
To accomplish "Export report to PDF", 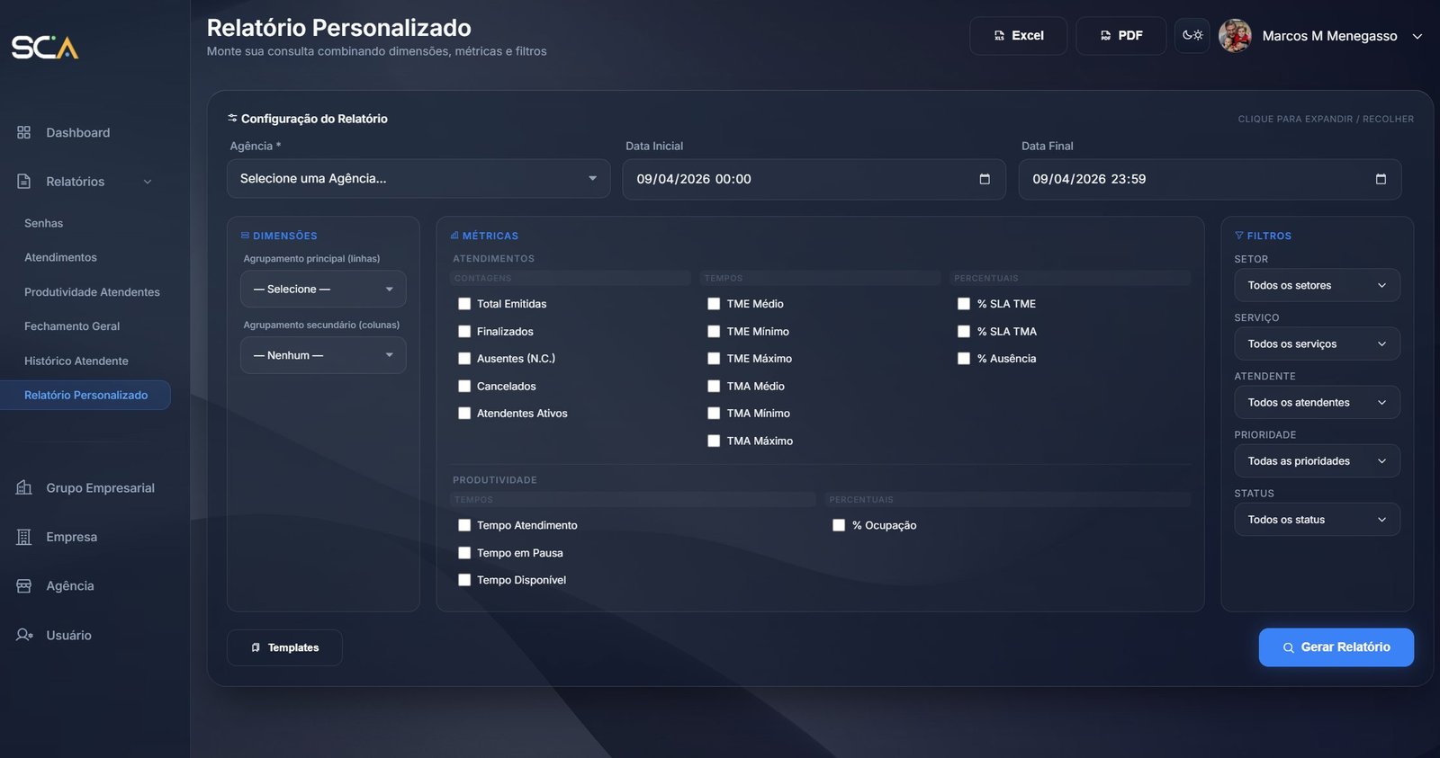I will (1120, 36).
